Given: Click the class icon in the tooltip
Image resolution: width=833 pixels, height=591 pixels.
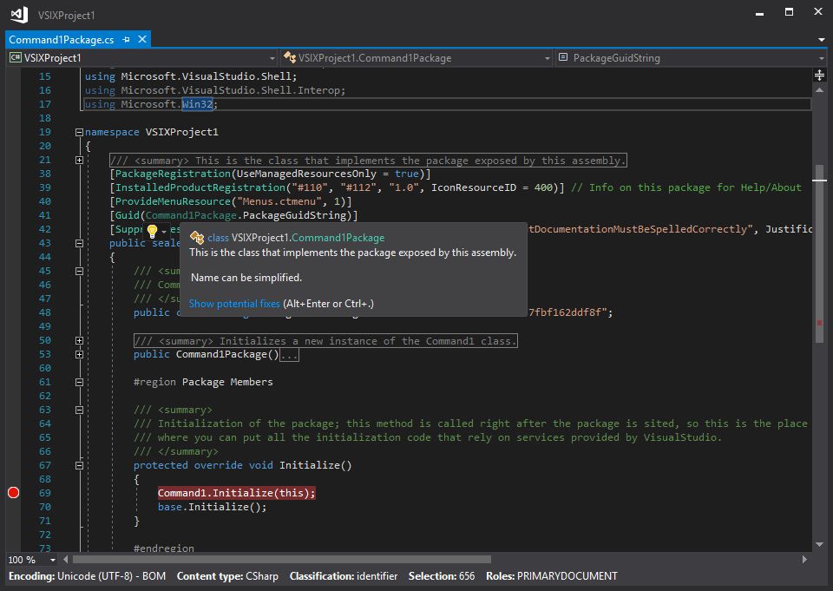Looking at the screenshot, I should tap(197, 237).
